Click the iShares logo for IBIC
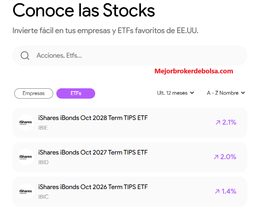The width and height of the screenshot is (256, 209). pos(26,192)
